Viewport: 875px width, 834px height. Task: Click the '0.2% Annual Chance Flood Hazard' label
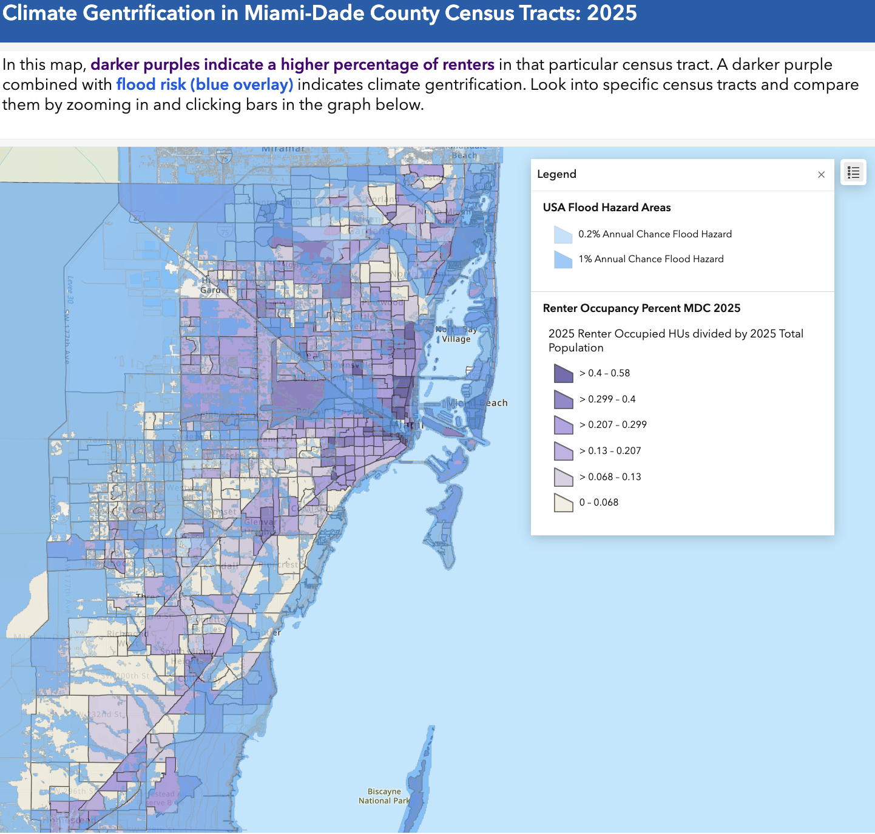coord(655,234)
